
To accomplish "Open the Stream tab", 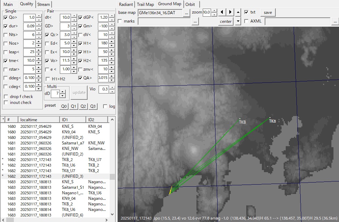I will [x=44, y=5].
